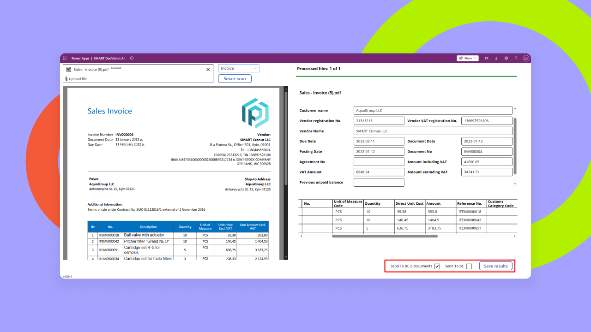Click the Smart scan button
The height and width of the screenshot is (332, 591).
[235, 79]
